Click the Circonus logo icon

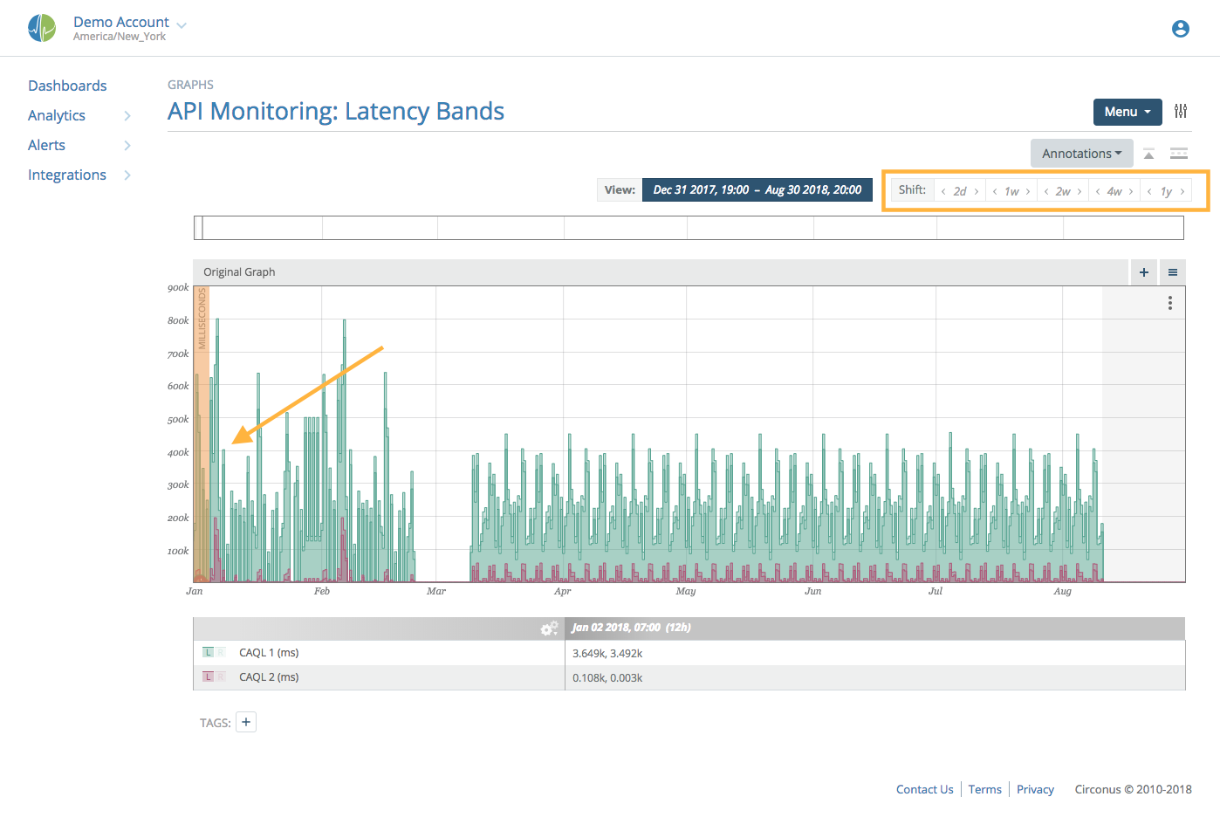42,29
